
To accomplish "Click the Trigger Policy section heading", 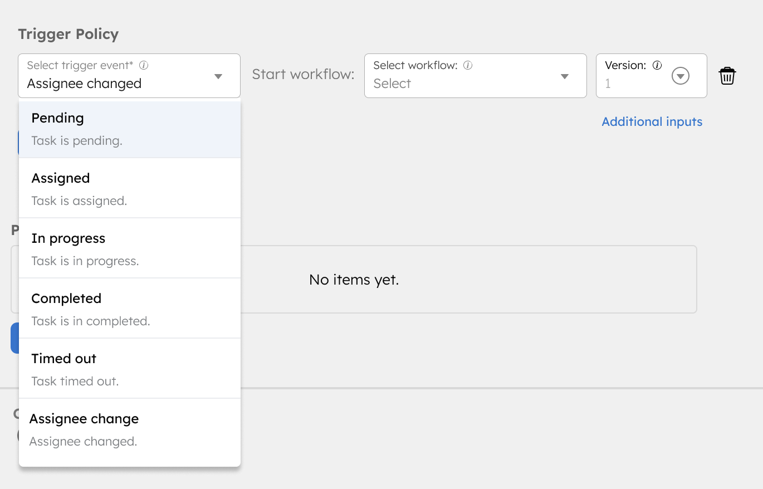I will coord(69,34).
